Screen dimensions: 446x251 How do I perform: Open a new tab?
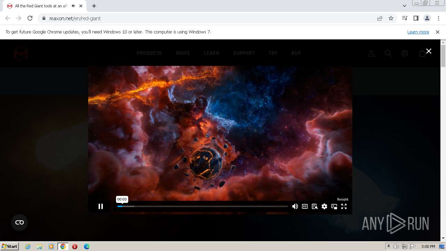click(x=94, y=6)
